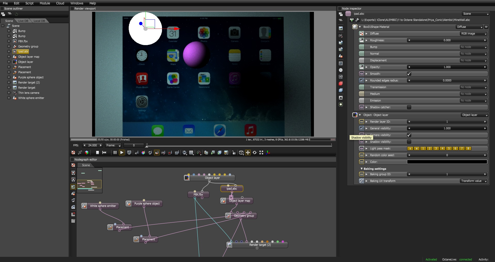Select the scale gizmo tool
This screenshot has width=495, height=262.
click(261, 153)
